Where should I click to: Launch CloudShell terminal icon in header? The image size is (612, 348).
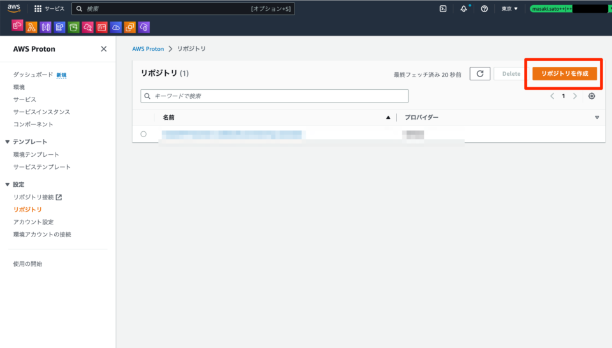click(443, 8)
